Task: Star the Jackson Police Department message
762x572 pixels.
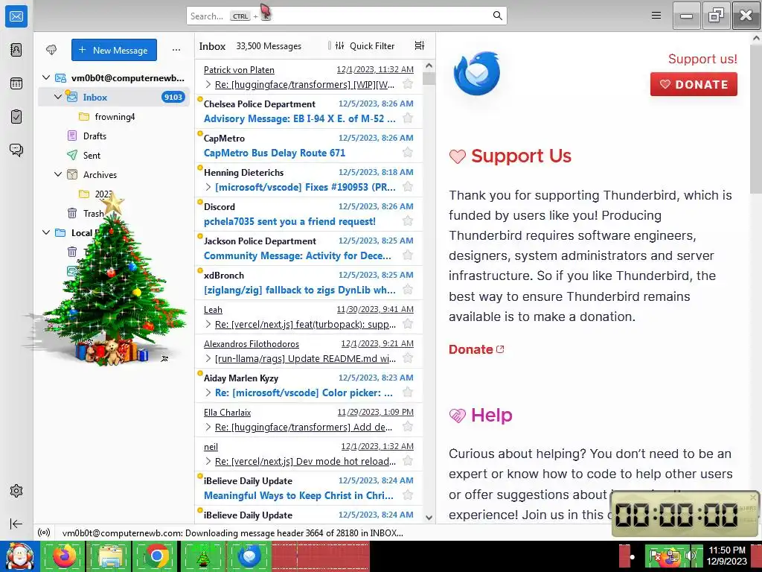Action: [408, 255]
